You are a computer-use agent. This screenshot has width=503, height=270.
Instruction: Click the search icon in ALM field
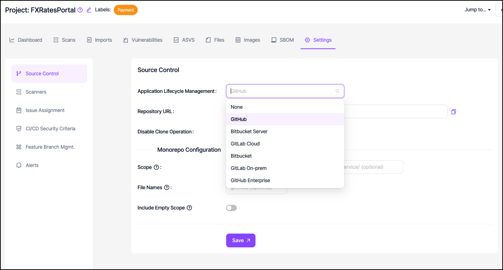pyautogui.click(x=337, y=91)
